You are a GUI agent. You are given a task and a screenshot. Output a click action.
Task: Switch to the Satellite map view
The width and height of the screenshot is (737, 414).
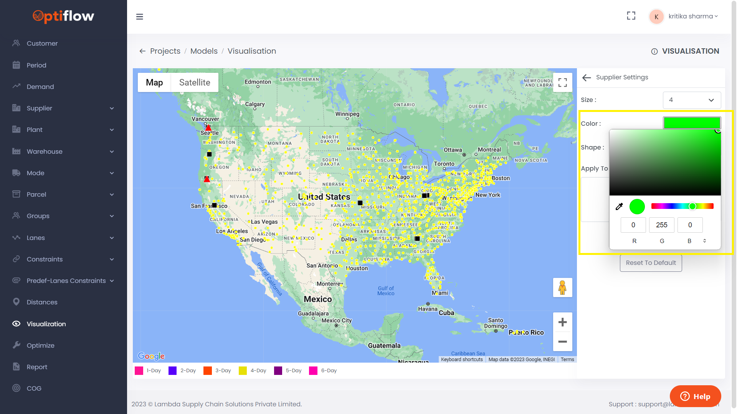[x=194, y=82]
